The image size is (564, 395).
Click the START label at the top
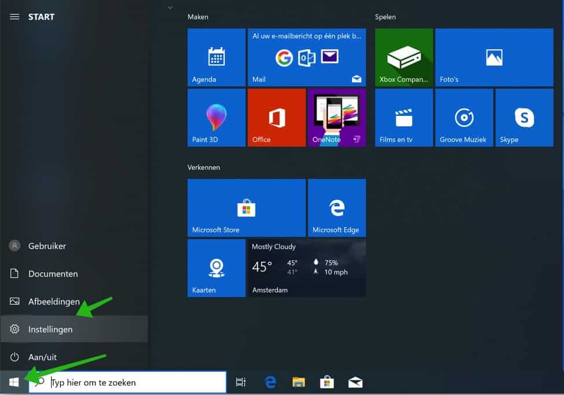point(41,17)
